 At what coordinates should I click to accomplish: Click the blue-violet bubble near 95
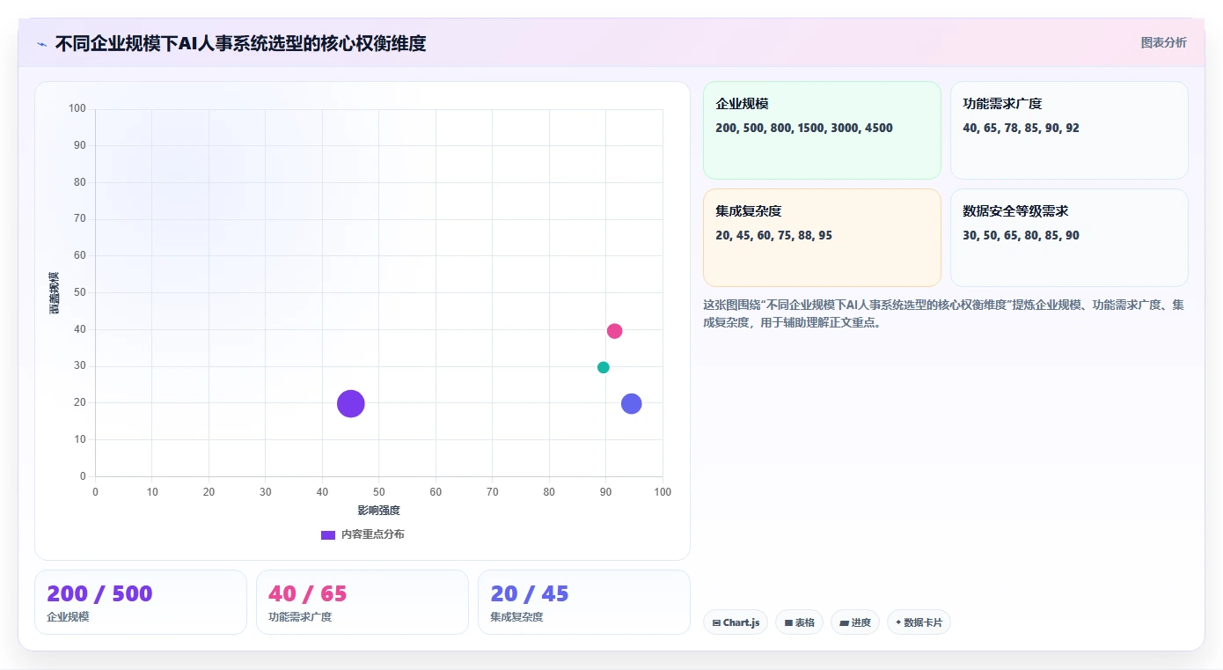point(632,404)
